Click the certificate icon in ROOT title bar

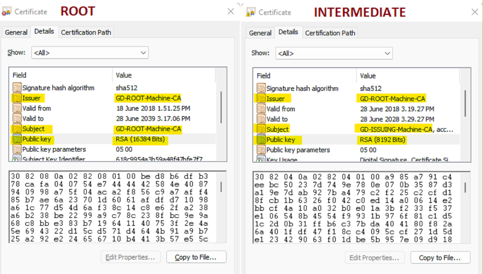point(7,11)
